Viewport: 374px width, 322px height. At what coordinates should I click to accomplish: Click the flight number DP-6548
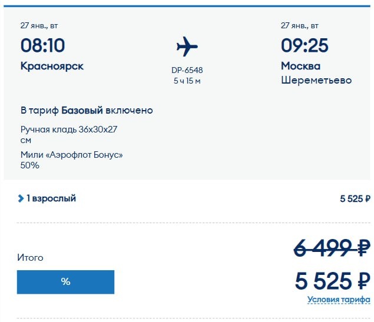pos(187,70)
